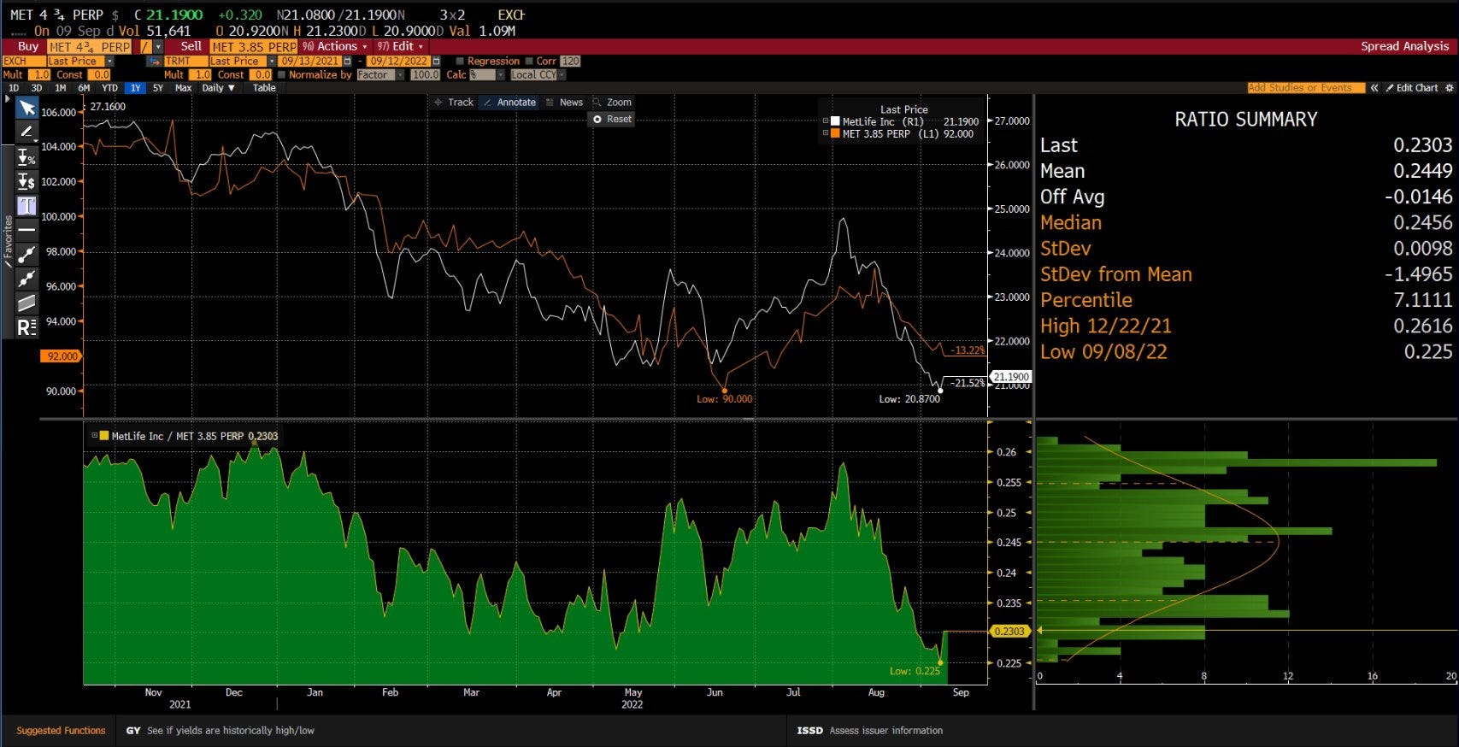The height and width of the screenshot is (747, 1459).
Task: Select the 1Y time range
Action: (135, 88)
